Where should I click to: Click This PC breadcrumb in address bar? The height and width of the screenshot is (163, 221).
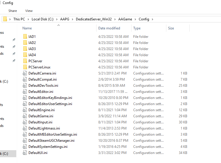point(19,19)
